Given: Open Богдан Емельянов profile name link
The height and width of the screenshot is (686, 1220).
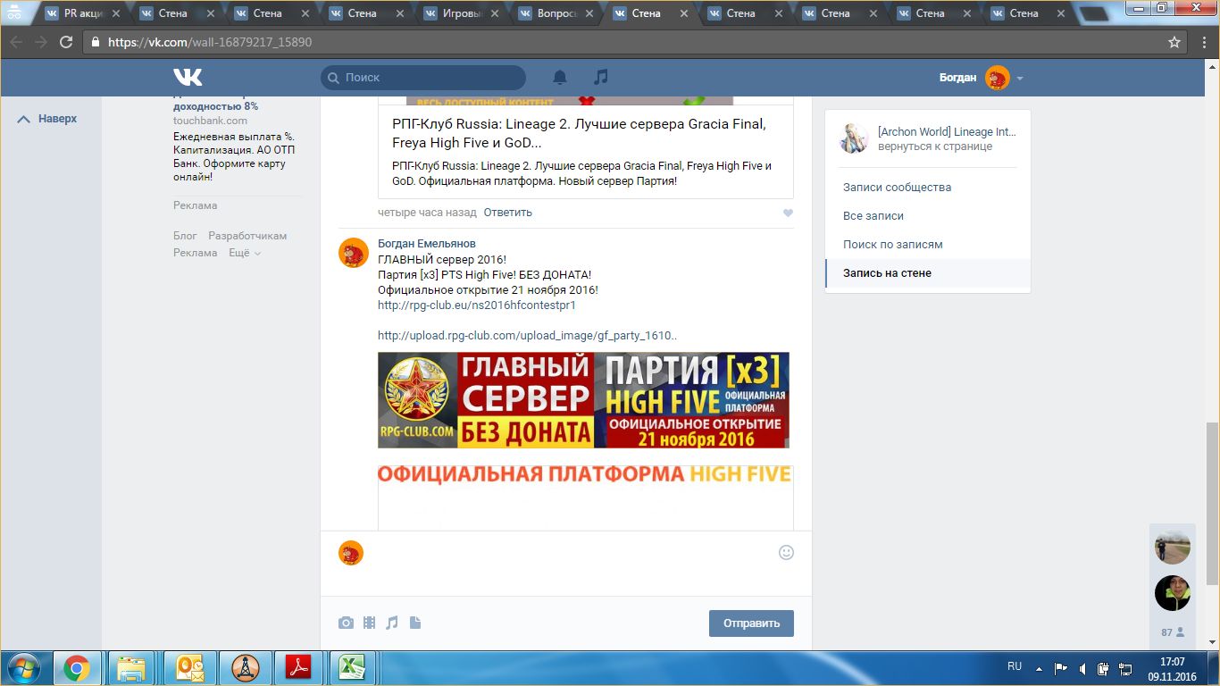Looking at the screenshot, I should click(x=427, y=244).
